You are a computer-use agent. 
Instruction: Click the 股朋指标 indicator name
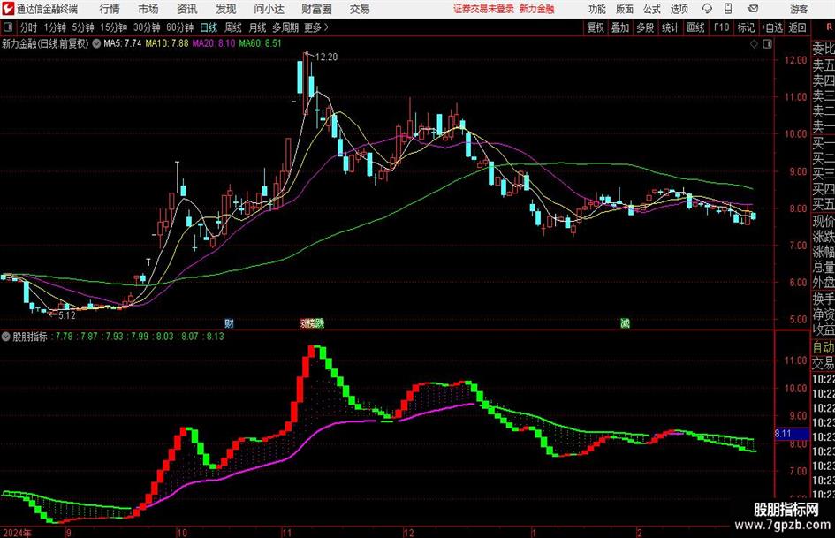[30, 337]
